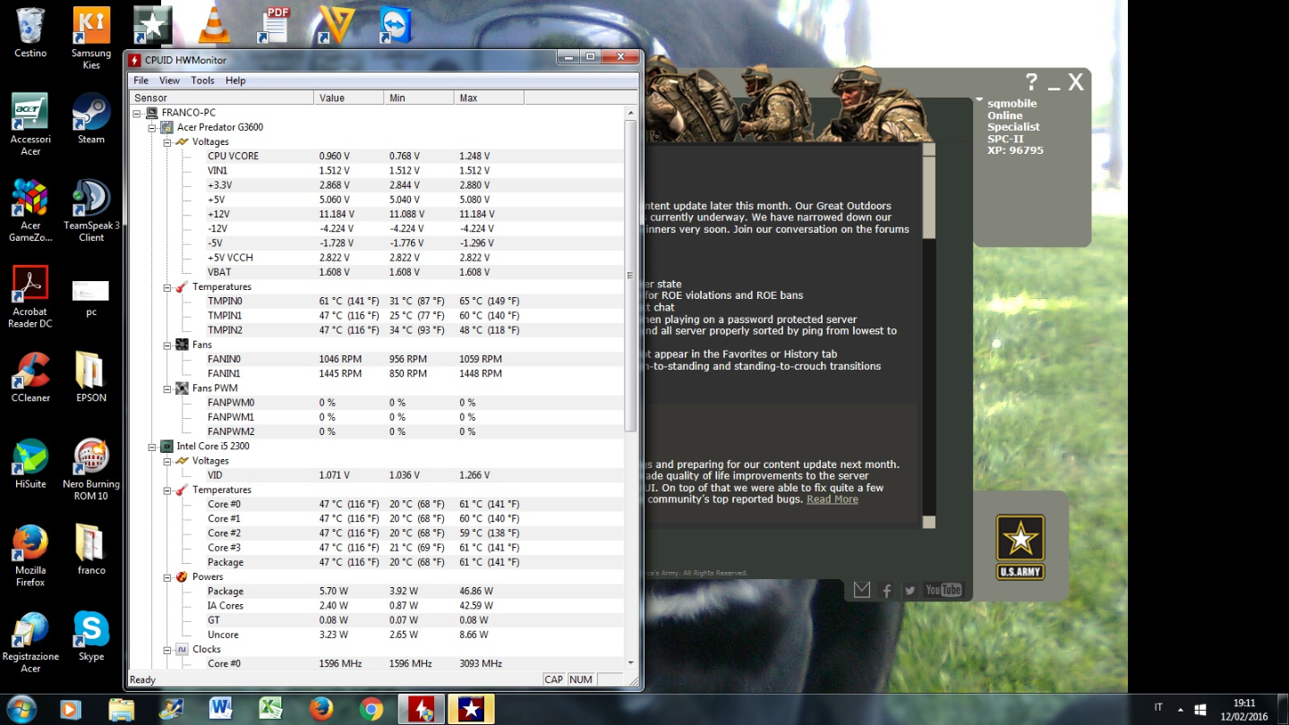Open the View menu in HWMonitor
Viewport: 1289px width, 725px height.
tap(169, 81)
